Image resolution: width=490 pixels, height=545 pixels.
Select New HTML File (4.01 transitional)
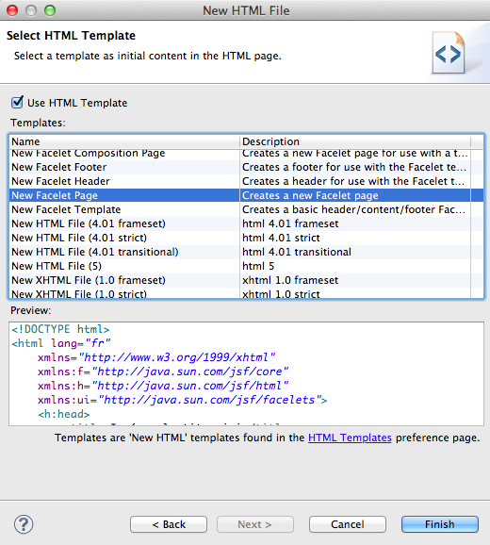click(x=246, y=252)
